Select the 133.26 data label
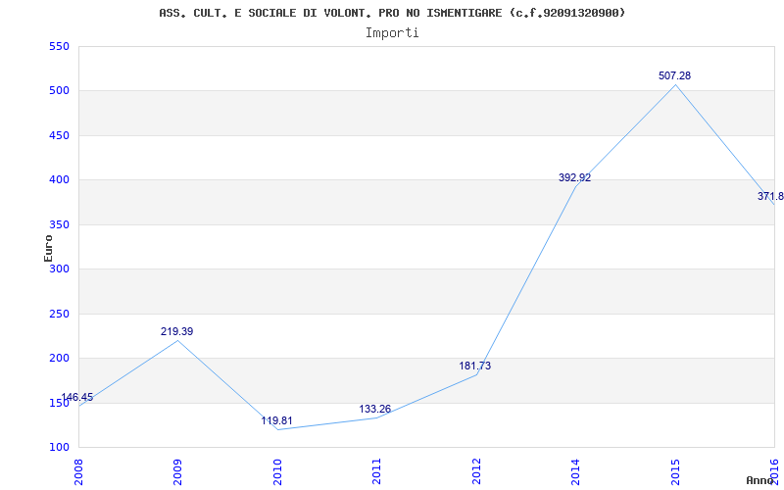Image resolution: width=784 pixels, height=490 pixels. (375, 409)
